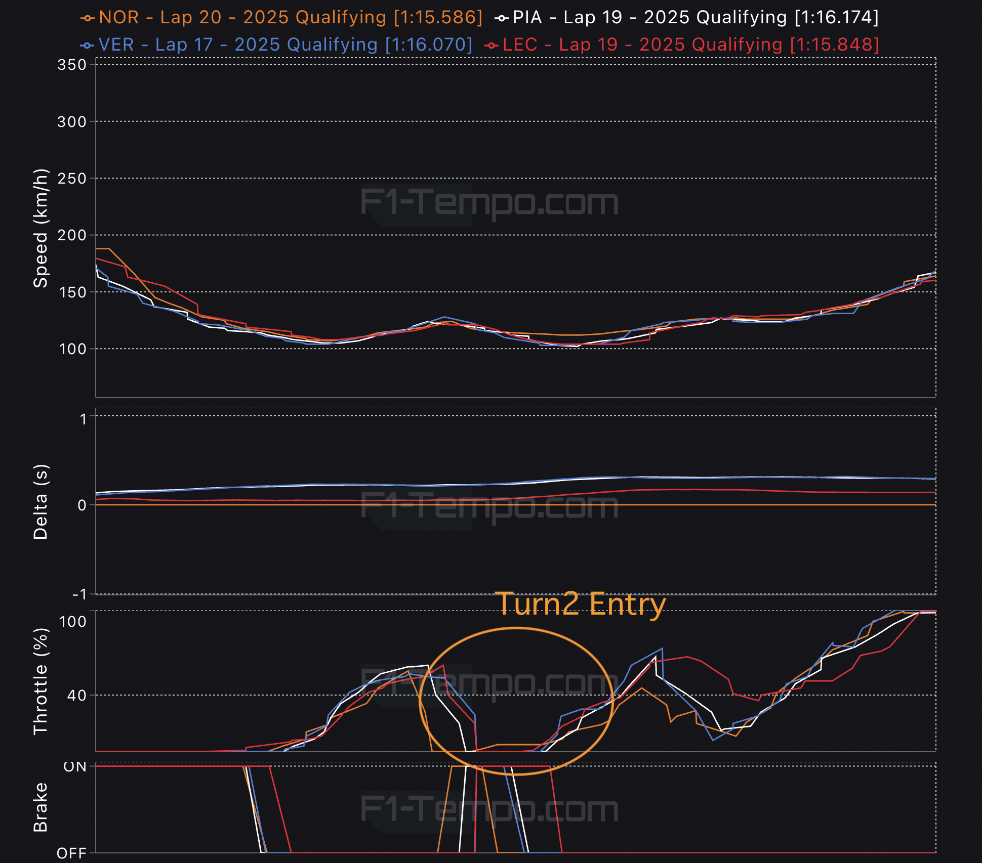Image resolution: width=982 pixels, height=863 pixels.
Task: Toggle the VER Lap 17 legend series
Action: [285, 45]
